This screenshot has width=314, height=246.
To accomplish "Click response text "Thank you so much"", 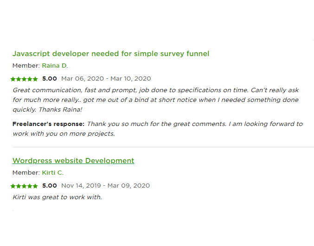I will pyautogui.click(x=158, y=129).
